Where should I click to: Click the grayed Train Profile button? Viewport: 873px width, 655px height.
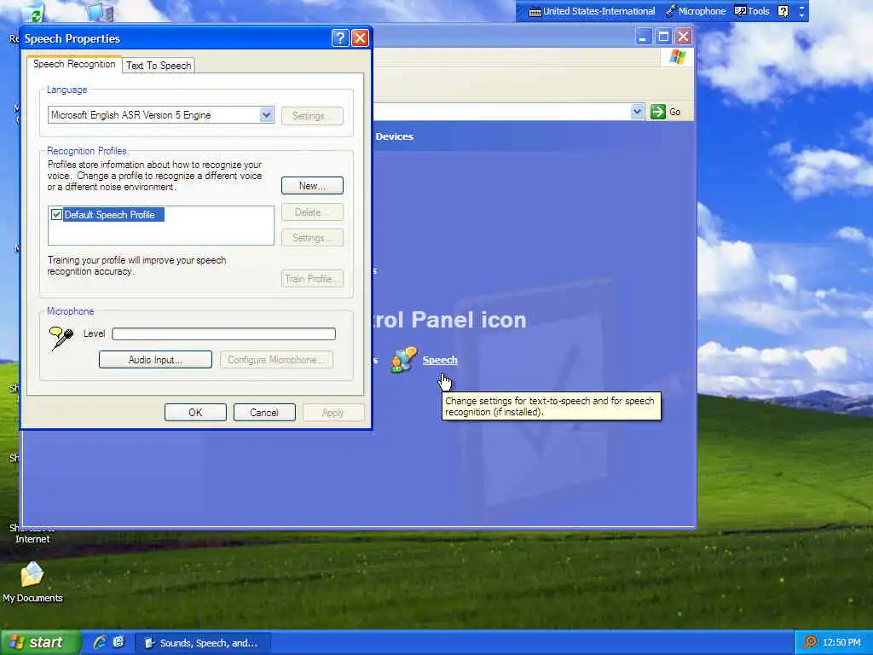pos(312,279)
